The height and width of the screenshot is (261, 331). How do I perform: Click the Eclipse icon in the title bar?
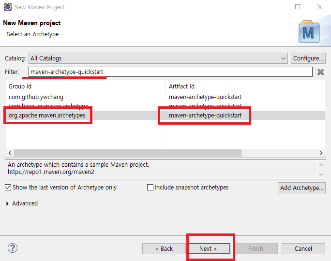pos(8,7)
